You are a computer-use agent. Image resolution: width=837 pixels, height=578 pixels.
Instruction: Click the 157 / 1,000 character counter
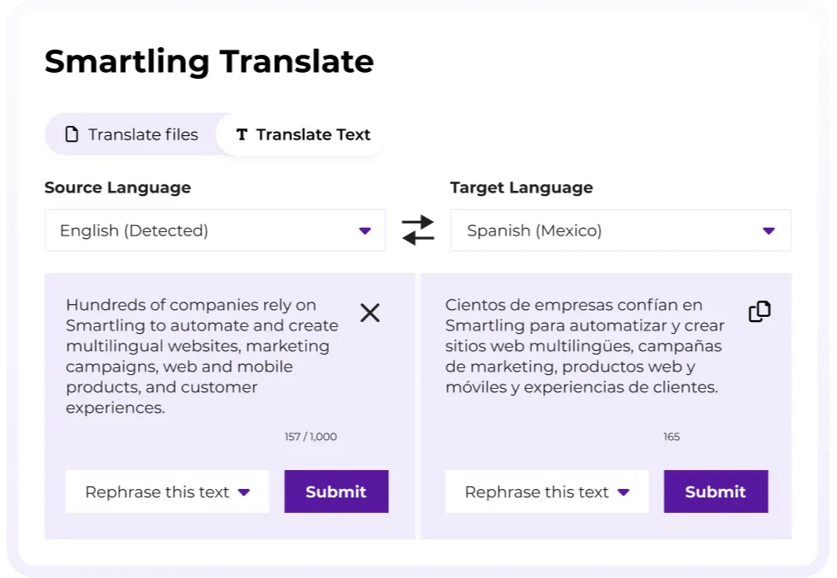pyautogui.click(x=311, y=437)
